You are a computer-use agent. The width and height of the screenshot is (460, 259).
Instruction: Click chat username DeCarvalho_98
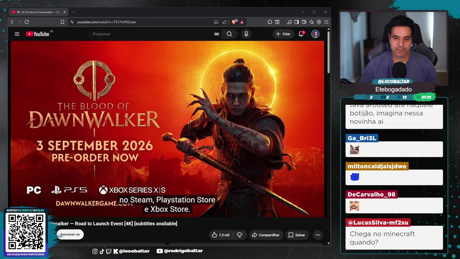point(372,194)
